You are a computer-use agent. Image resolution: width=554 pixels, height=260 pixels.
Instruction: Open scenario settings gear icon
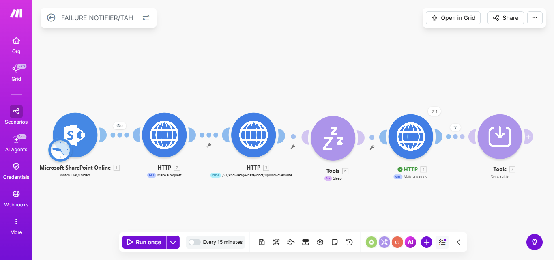pyautogui.click(x=320, y=242)
